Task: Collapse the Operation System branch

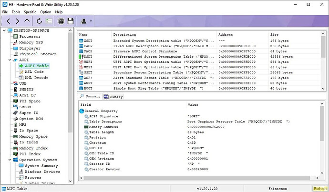Action: coord(10,160)
